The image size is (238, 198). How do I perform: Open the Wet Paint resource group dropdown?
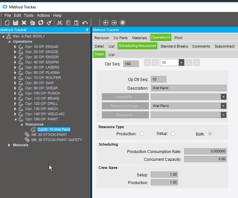click(x=223, y=106)
